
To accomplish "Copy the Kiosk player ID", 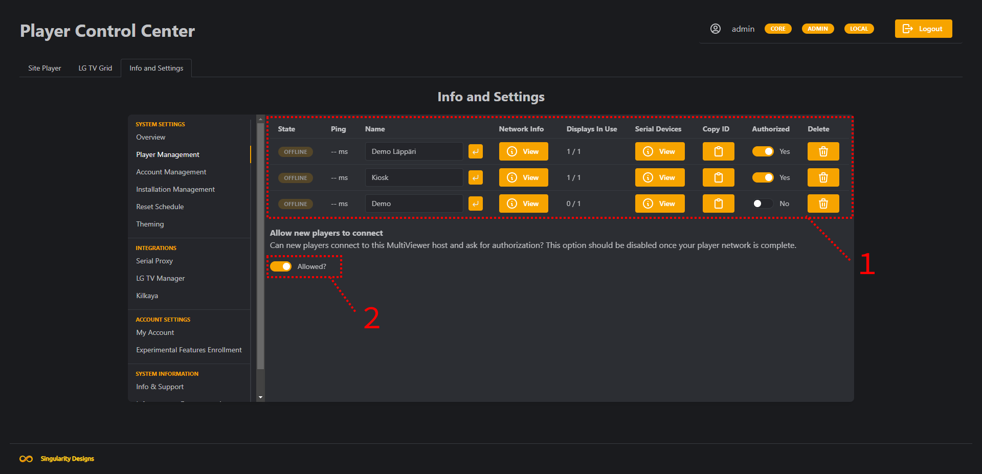I will coord(718,177).
